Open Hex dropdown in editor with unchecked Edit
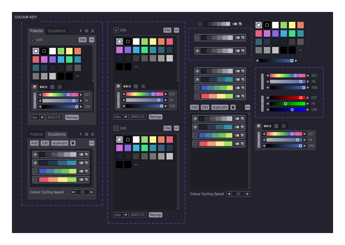Viewport: 345px width, 245px height. [x=126, y=215]
